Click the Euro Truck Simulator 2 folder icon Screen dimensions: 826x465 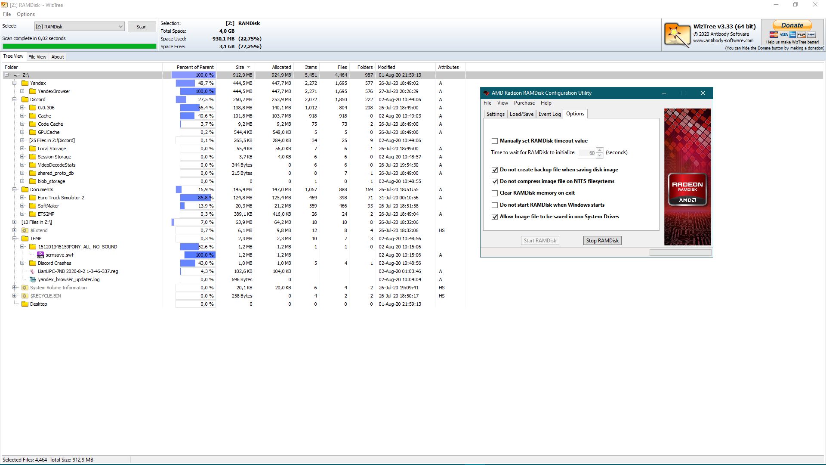tap(33, 198)
